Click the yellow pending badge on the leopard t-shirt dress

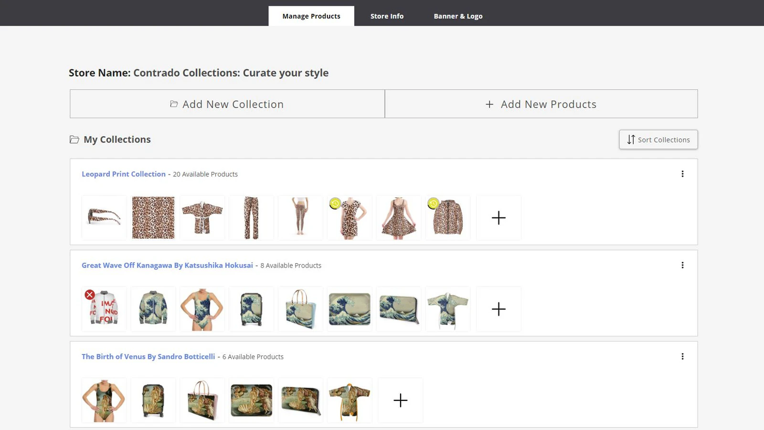[x=335, y=204]
